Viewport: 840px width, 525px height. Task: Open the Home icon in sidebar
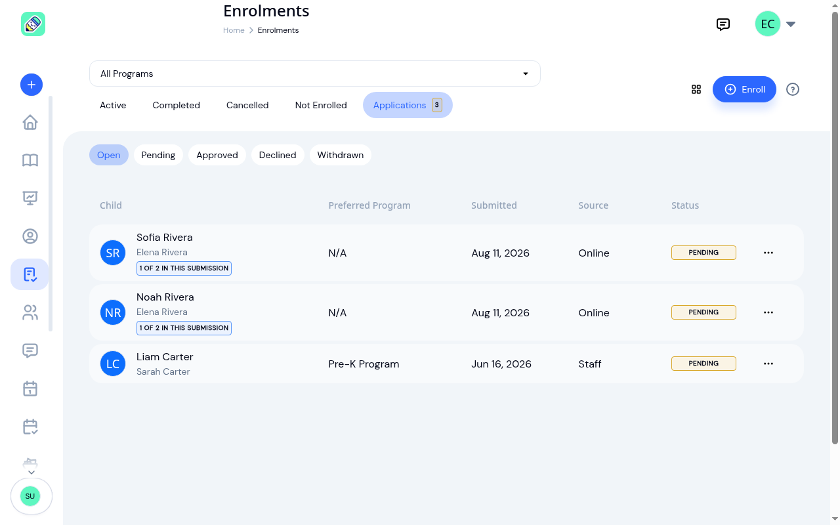(x=30, y=123)
